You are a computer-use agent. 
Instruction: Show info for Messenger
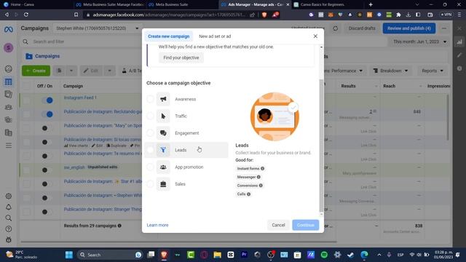[x=258, y=177]
